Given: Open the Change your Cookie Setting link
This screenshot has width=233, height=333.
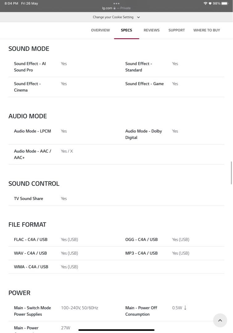Looking at the screenshot, I should (x=113, y=17).
